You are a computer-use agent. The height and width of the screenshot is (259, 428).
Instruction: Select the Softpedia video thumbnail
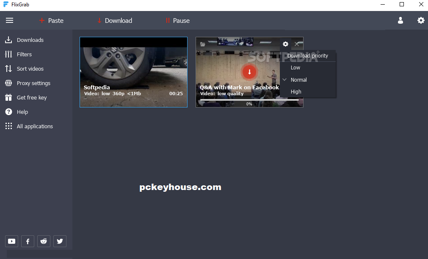point(133,72)
